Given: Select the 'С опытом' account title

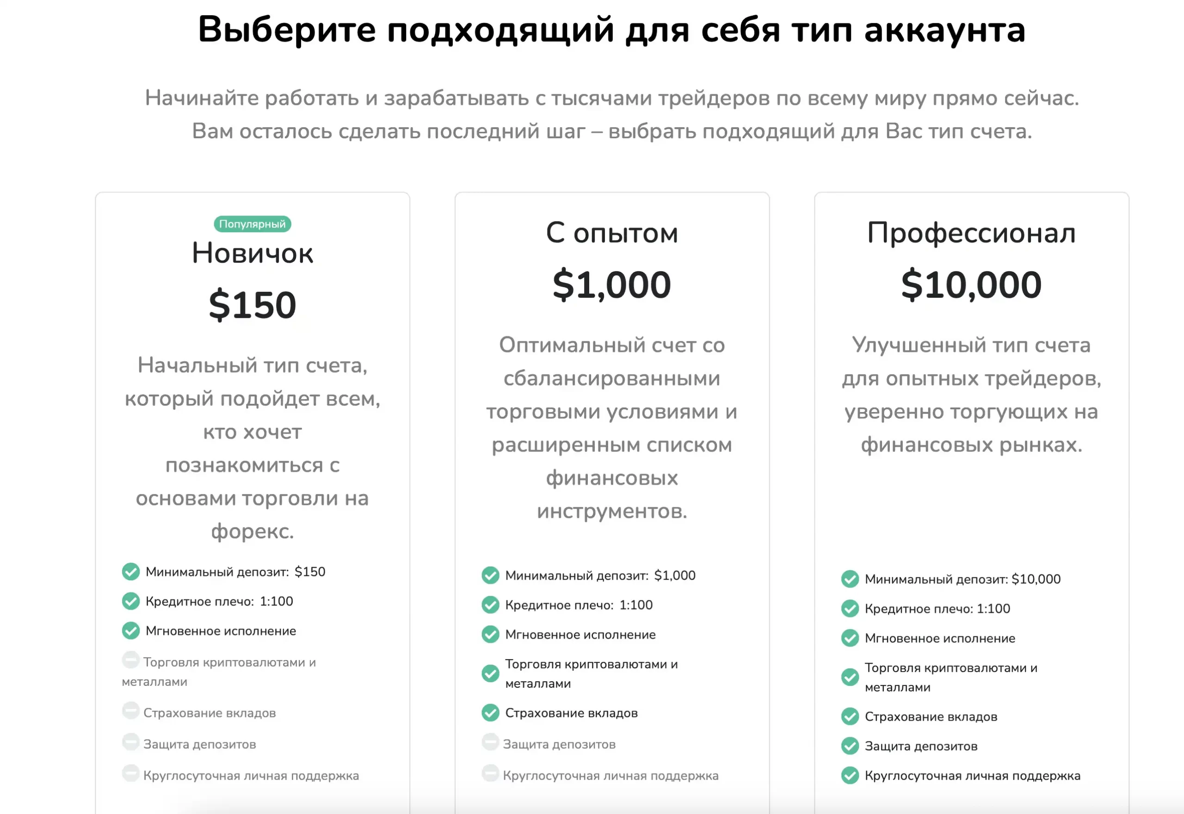Looking at the screenshot, I should [x=612, y=233].
